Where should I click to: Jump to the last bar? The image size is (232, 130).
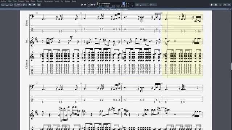tap(95, 5)
